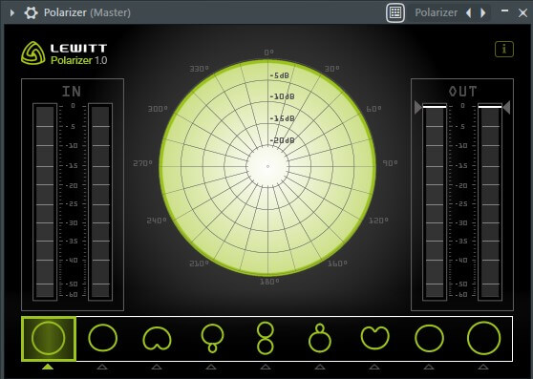Choose the reversed cardioid pattern icon
The width and height of the screenshot is (533, 379).
[x=374, y=338]
